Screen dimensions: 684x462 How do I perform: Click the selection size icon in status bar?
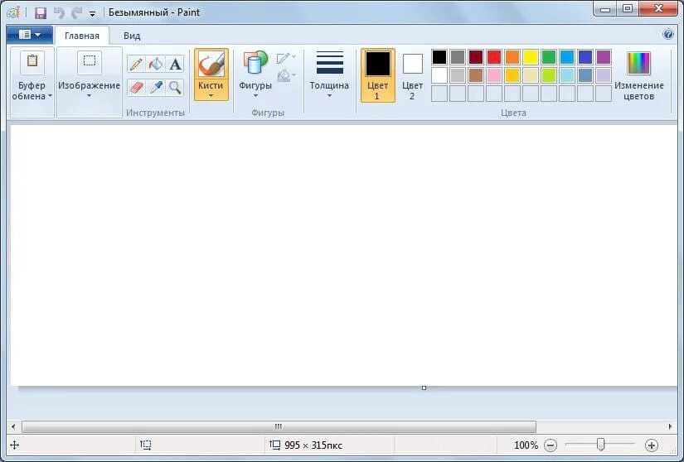pos(146,445)
